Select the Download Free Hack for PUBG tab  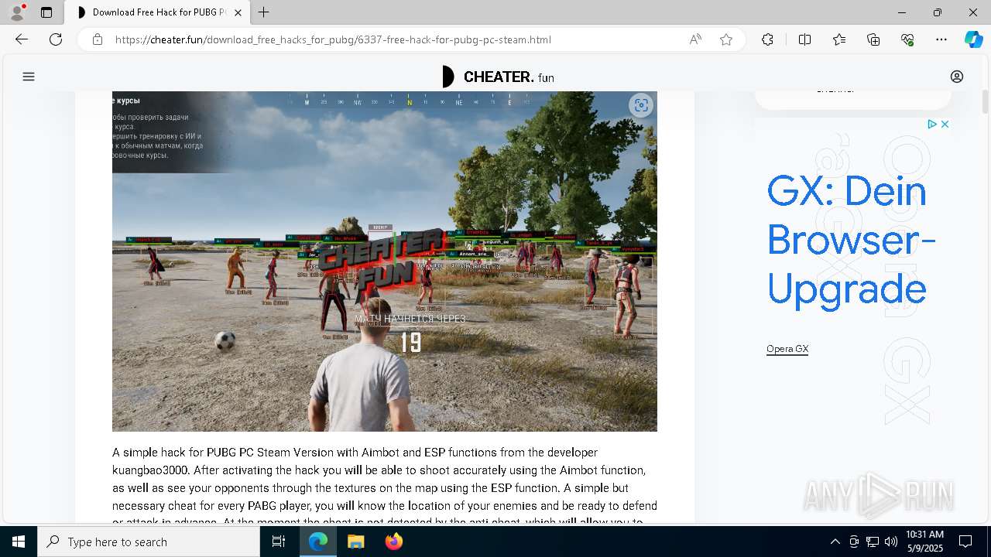158,12
